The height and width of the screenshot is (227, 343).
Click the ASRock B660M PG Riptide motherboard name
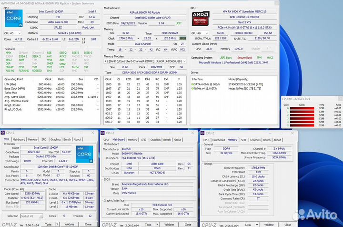click(x=145, y=12)
